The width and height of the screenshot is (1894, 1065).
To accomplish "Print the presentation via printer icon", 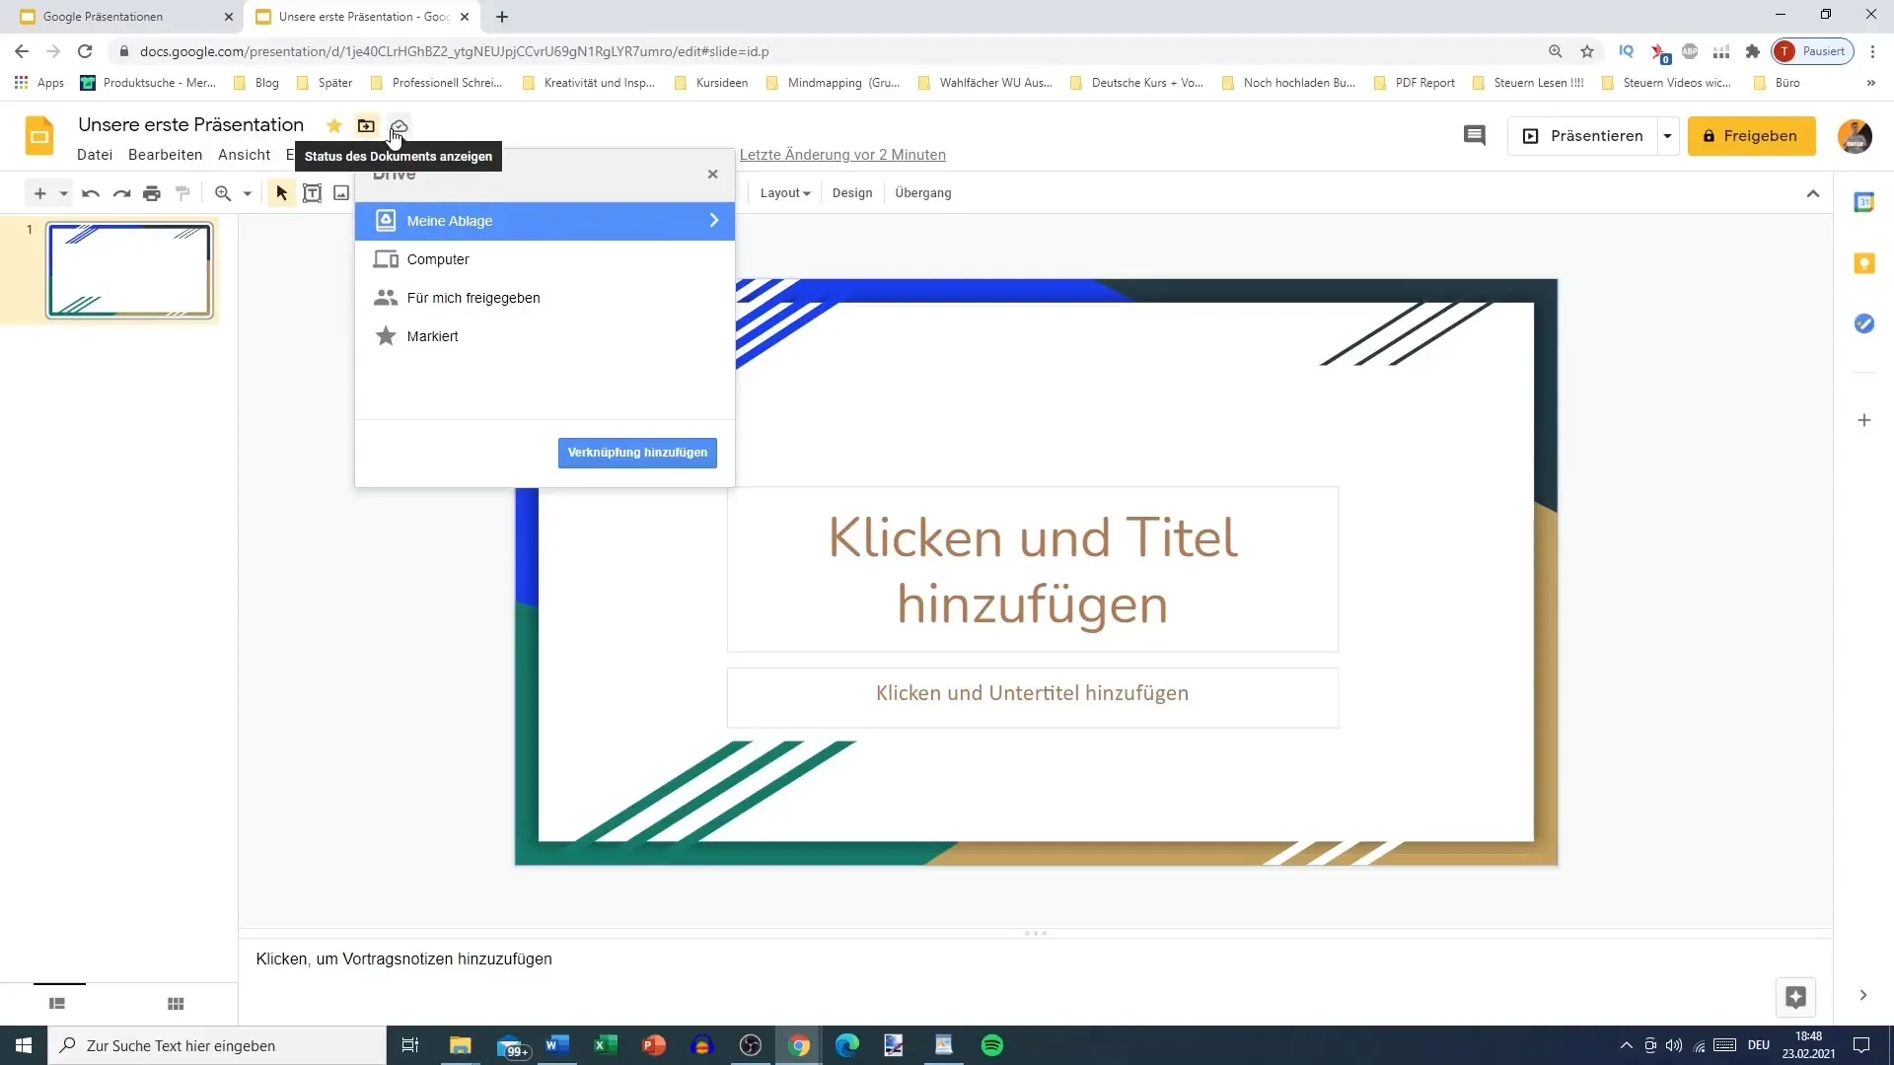I will pos(152,193).
